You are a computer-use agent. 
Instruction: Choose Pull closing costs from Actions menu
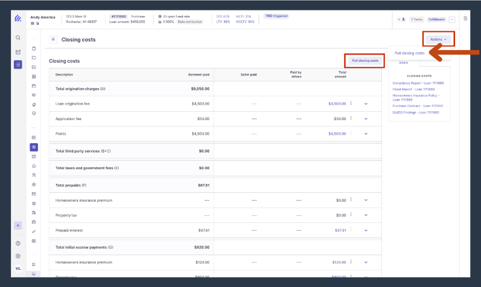(x=409, y=53)
